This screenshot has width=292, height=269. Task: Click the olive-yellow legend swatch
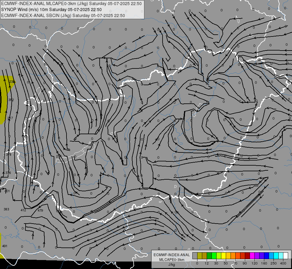(x=200, y=256)
